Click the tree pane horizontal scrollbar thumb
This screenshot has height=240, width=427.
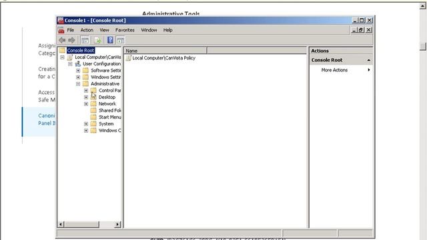tap(81, 225)
